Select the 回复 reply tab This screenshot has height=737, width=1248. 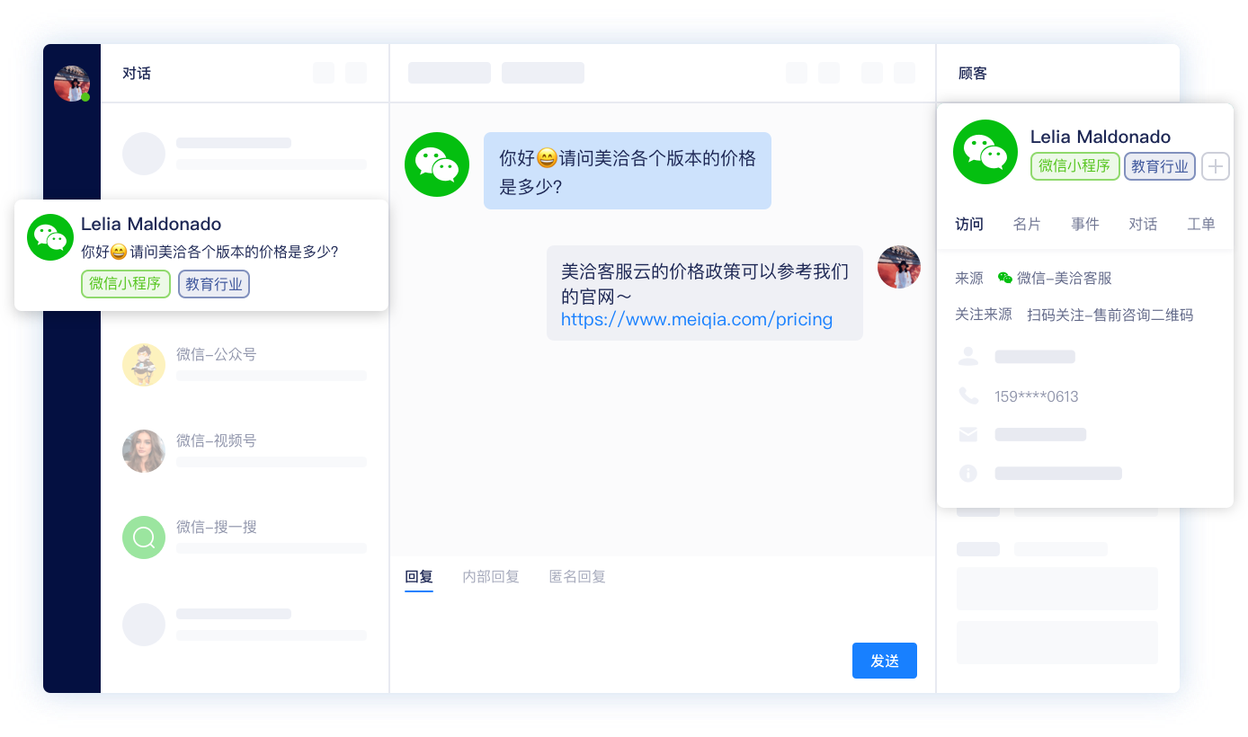(419, 577)
